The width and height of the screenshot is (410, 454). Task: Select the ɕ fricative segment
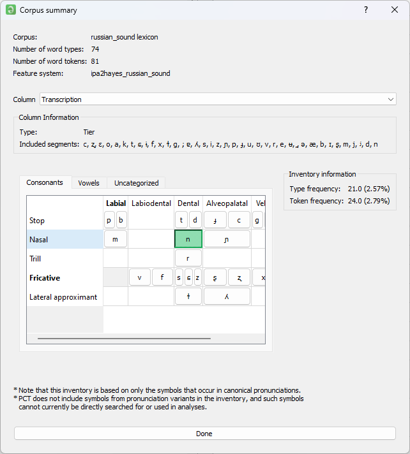189,277
